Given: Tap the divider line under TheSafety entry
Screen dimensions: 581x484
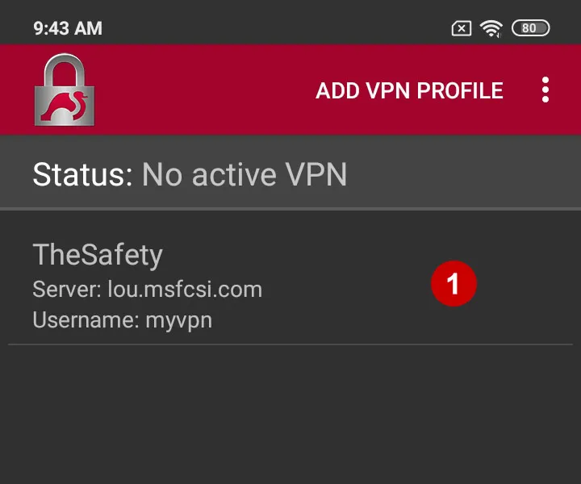Looking at the screenshot, I should click(290, 344).
